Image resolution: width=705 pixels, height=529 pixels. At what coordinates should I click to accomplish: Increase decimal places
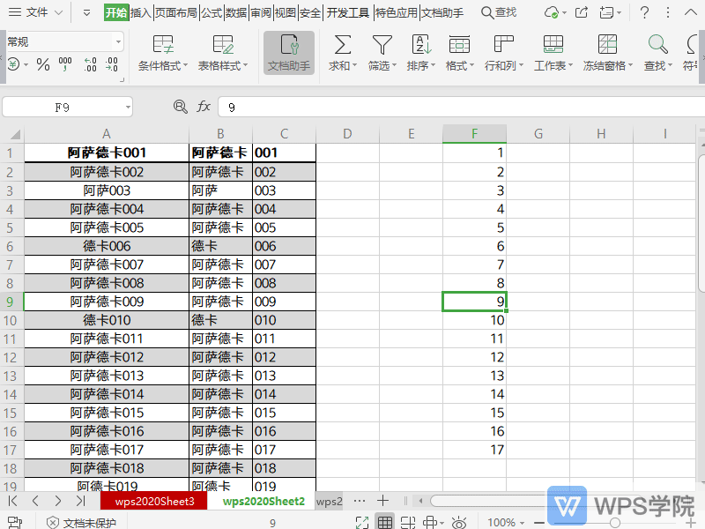point(90,63)
